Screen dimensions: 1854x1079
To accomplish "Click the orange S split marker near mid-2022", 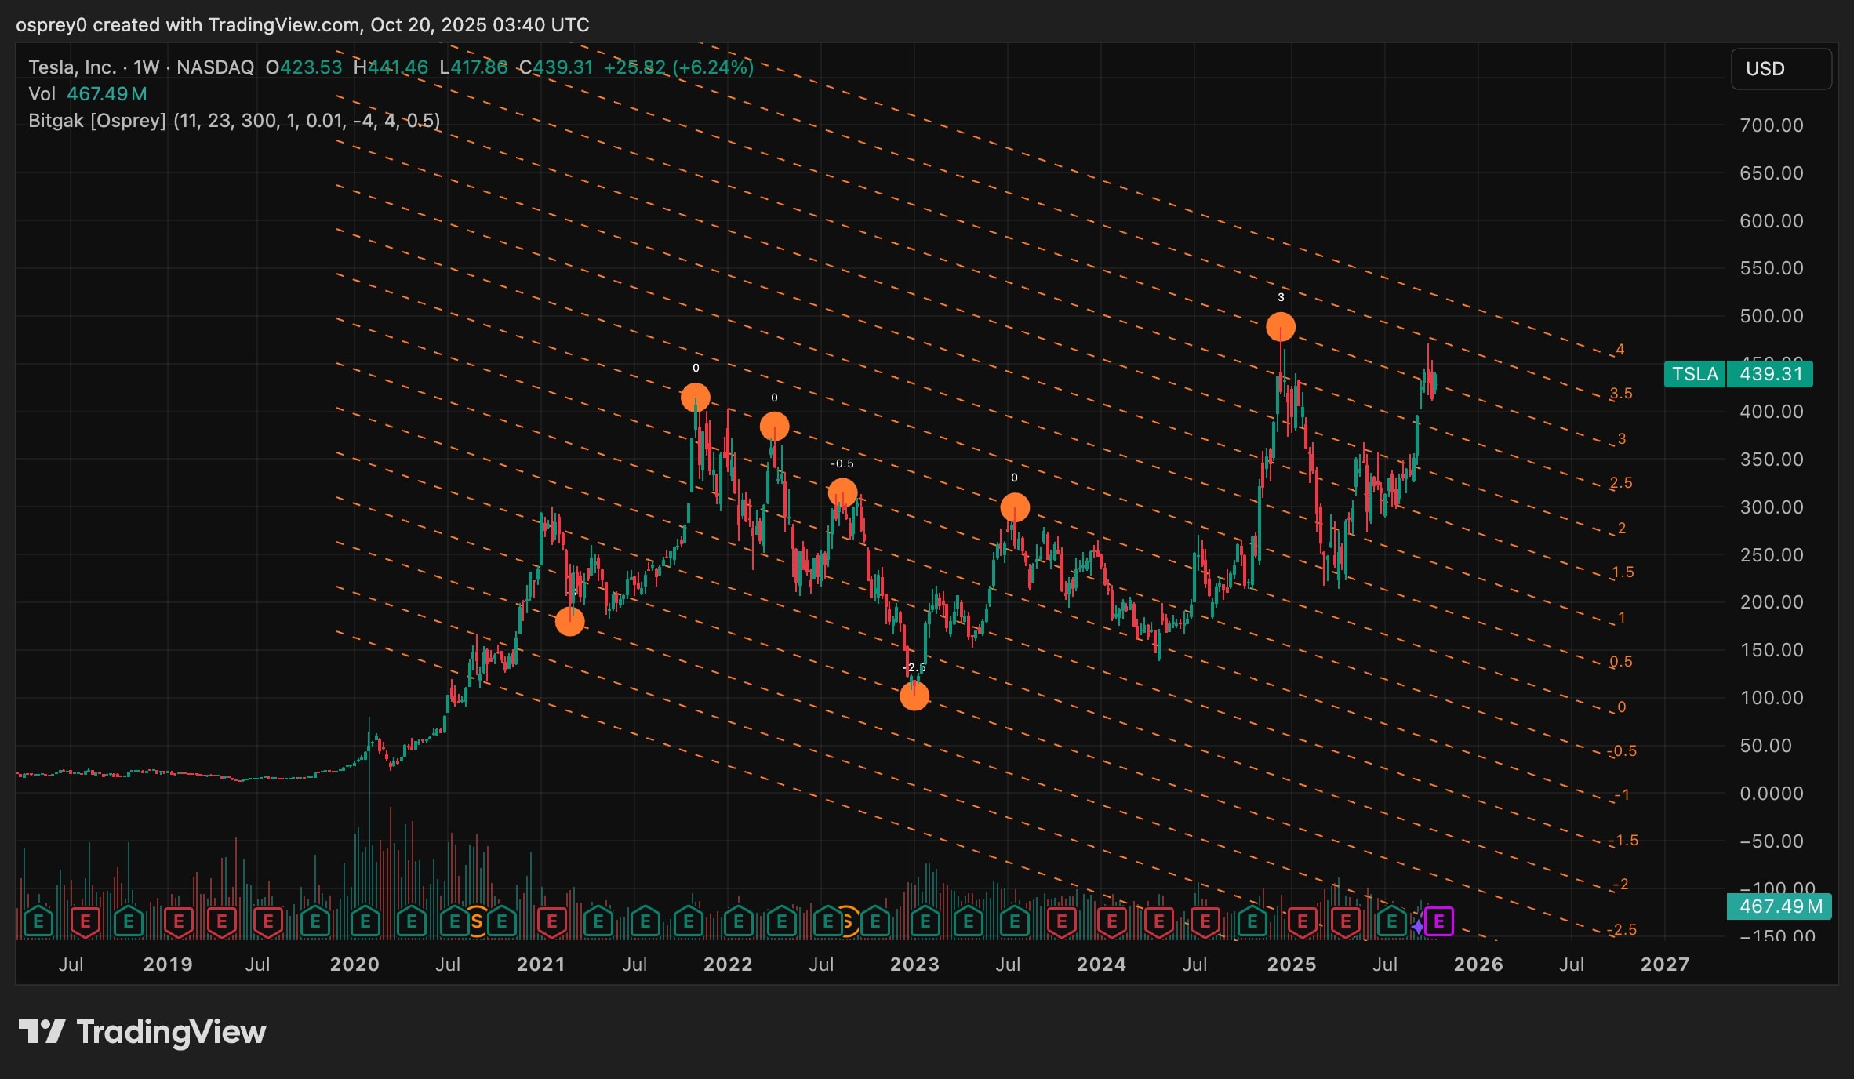I will (x=848, y=922).
